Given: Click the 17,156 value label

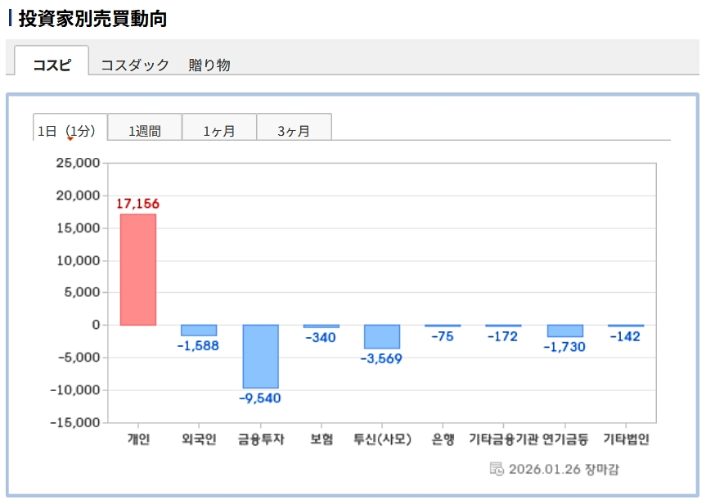Looking at the screenshot, I should (x=137, y=204).
